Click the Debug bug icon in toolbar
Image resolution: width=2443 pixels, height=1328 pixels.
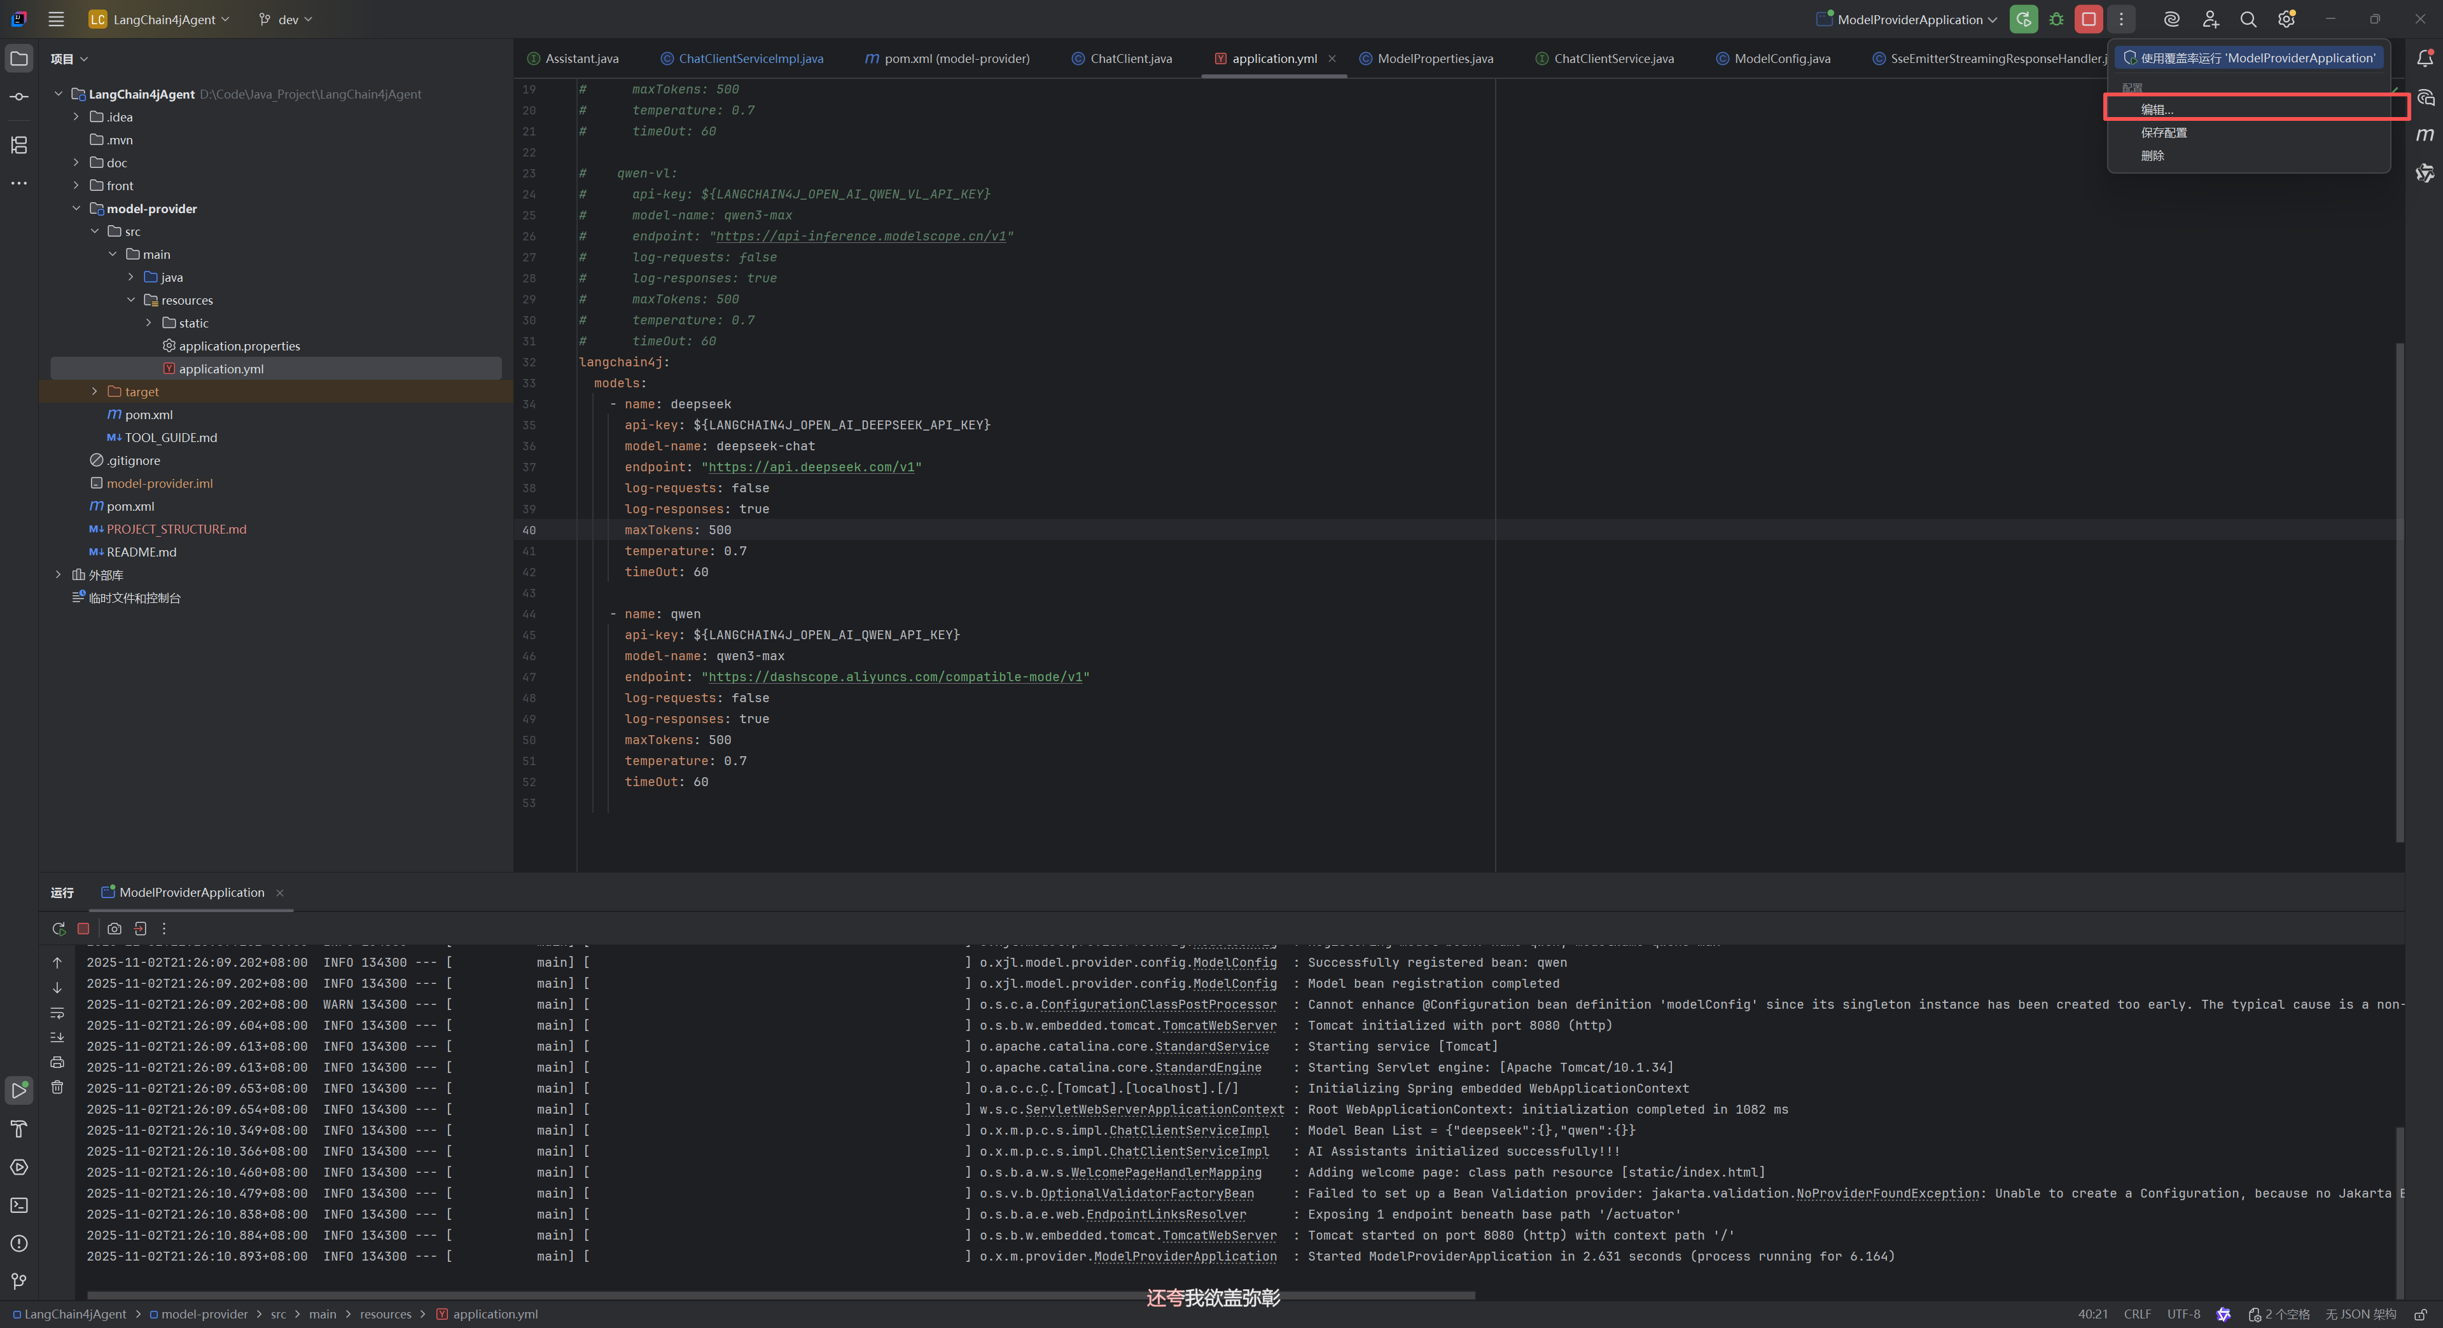pyautogui.click(x=2056, y=19)
